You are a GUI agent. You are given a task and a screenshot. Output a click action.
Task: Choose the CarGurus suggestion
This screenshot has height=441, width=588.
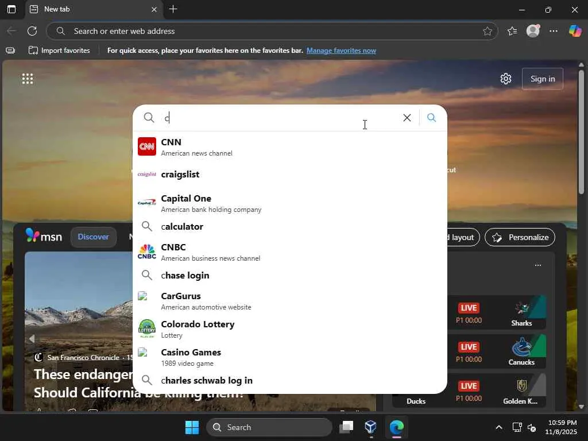(290, 301)
